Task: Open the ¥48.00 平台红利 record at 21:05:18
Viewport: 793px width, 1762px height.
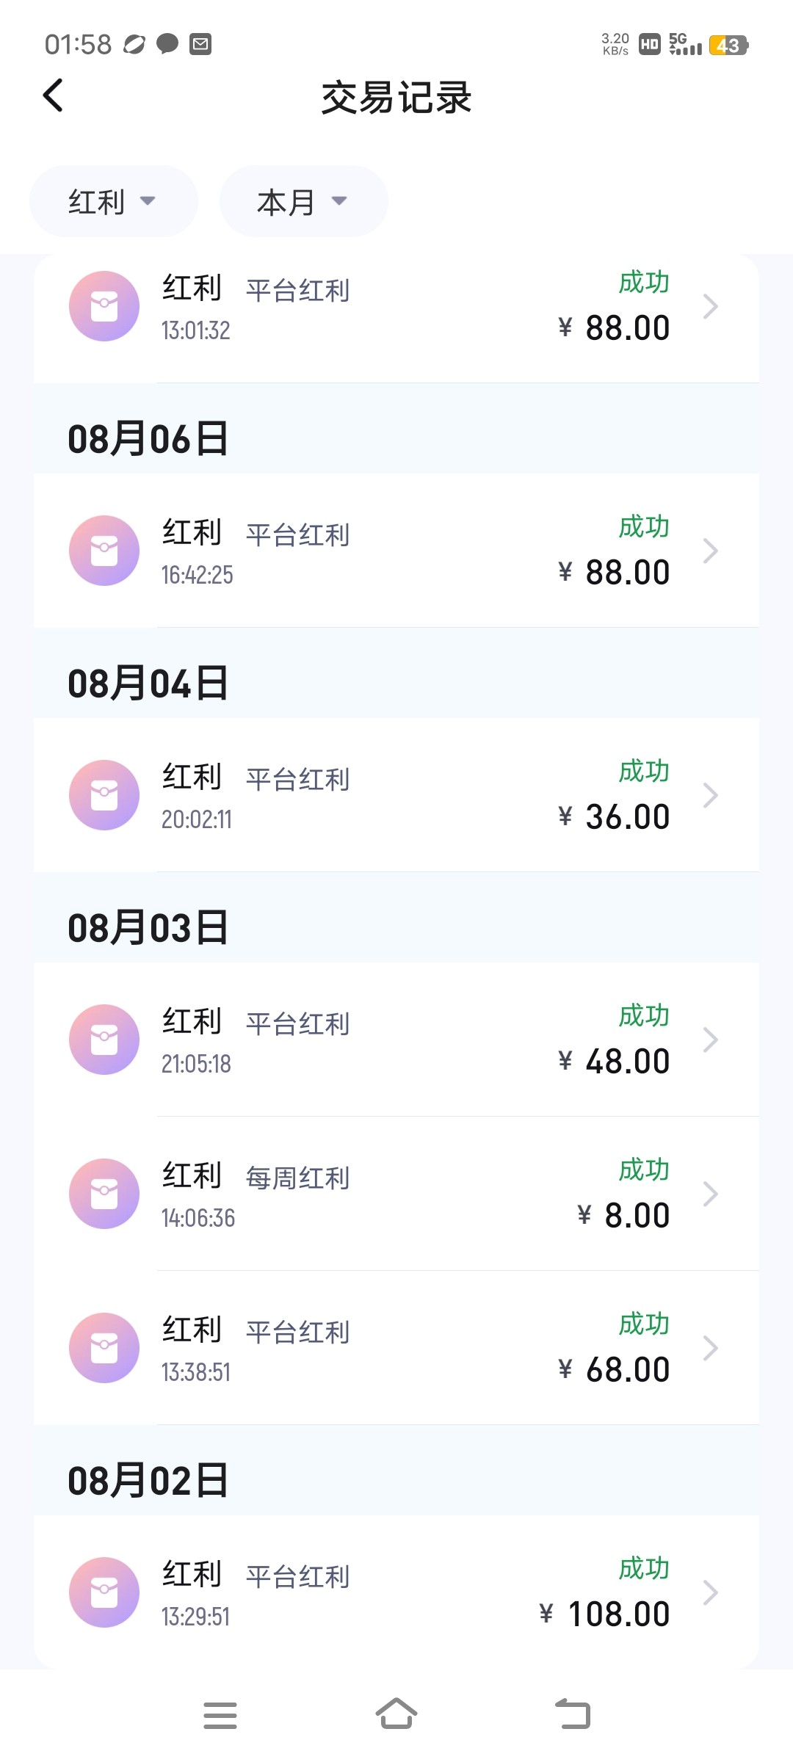Action: (396, 1040)
